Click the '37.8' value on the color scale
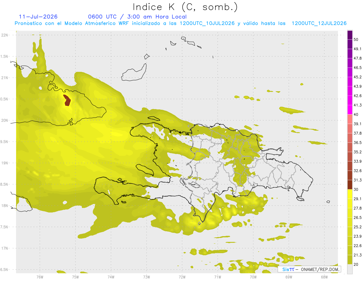364x281 pixels. pos(358,133)
